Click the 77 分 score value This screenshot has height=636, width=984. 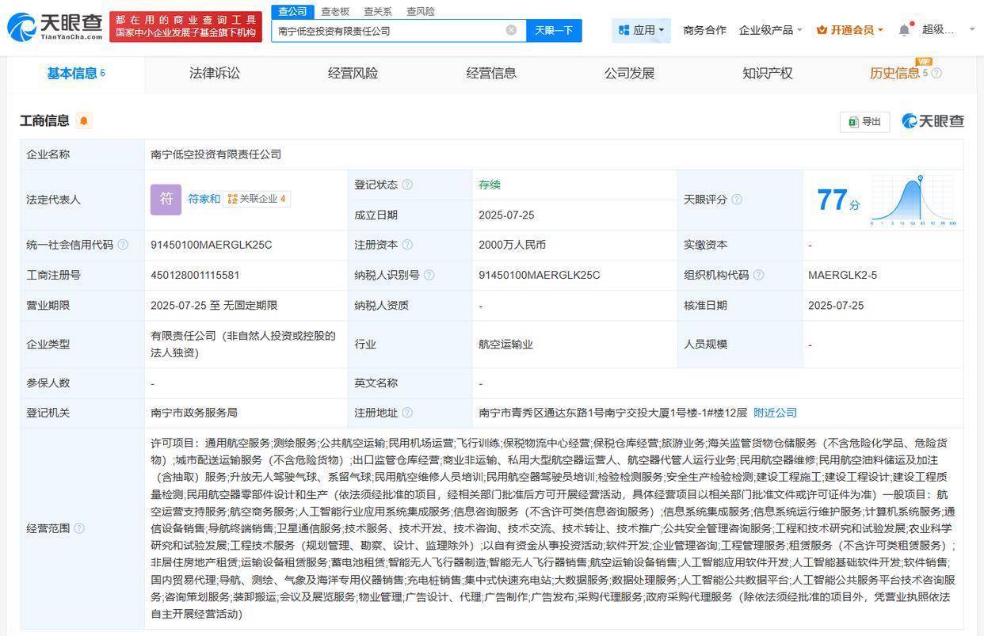(837, 200)
